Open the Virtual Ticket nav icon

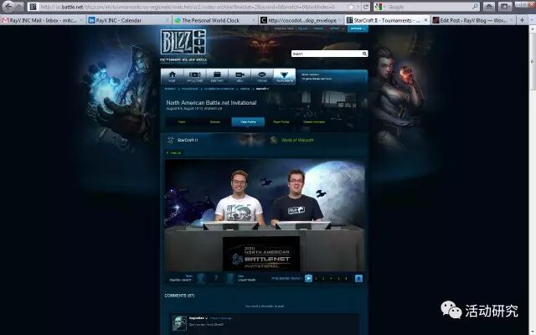click(195, 76)
